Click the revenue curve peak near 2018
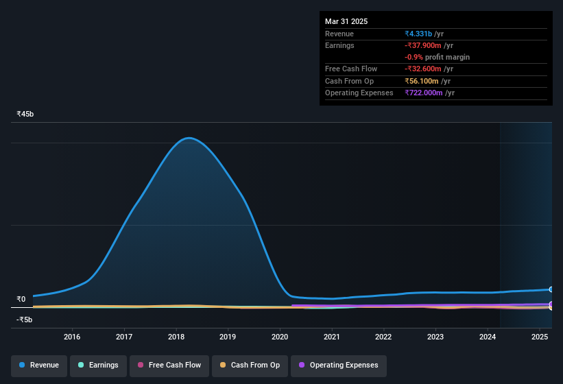563x384 pixels. pyautogui.click(x=189, y=138)
